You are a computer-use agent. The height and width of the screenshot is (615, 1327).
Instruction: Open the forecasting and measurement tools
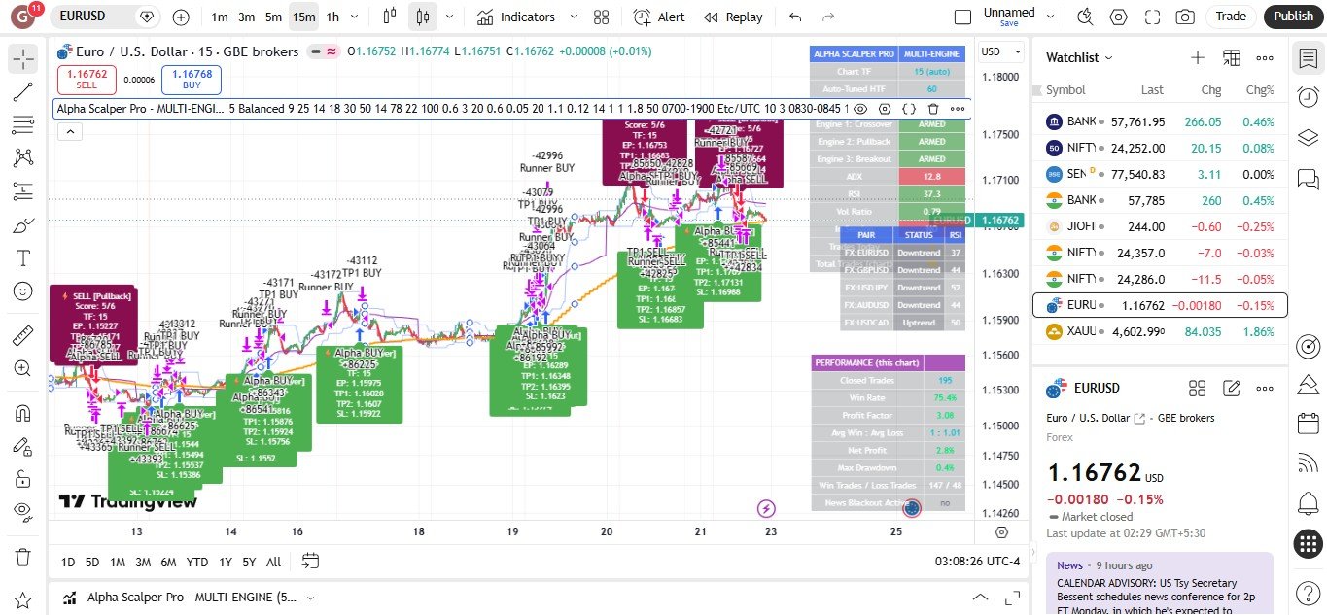23,191
